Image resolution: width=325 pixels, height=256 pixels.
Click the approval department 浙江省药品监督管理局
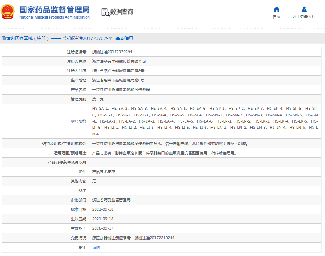click(x=111, y=200)
